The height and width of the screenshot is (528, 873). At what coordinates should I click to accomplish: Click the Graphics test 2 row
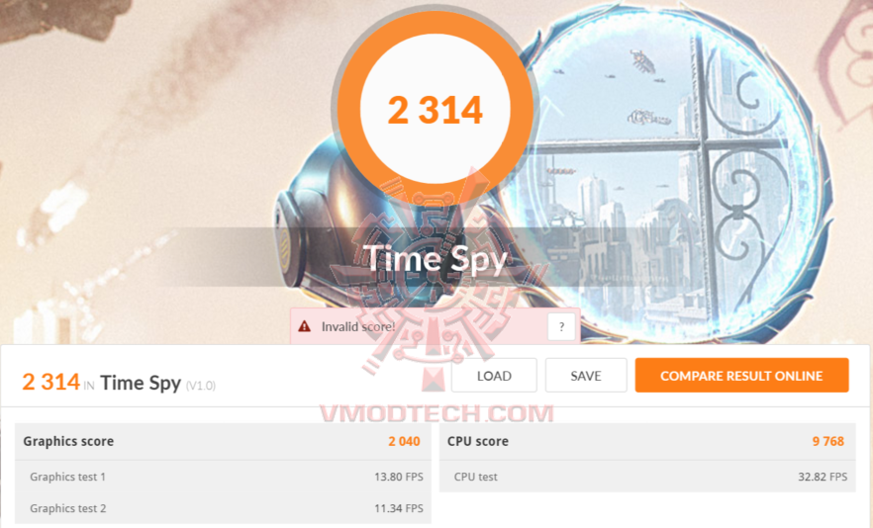click(223, 508)
